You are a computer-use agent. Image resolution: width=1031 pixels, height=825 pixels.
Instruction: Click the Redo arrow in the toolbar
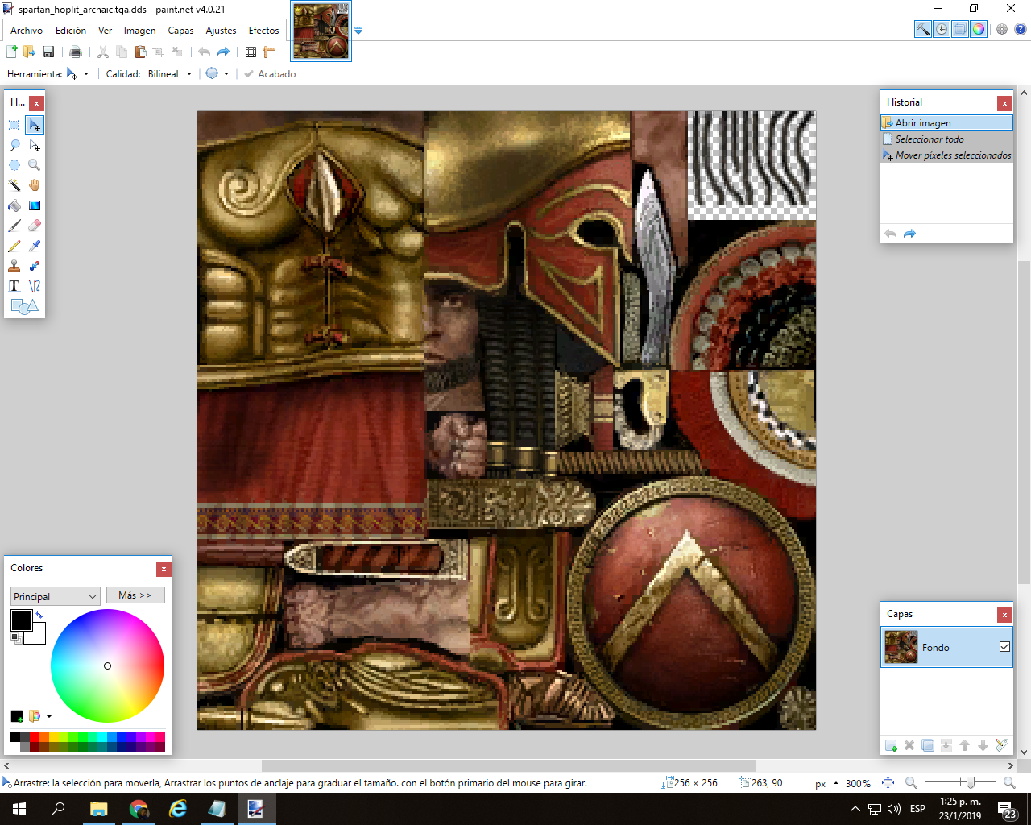click(x=223, y=52)
